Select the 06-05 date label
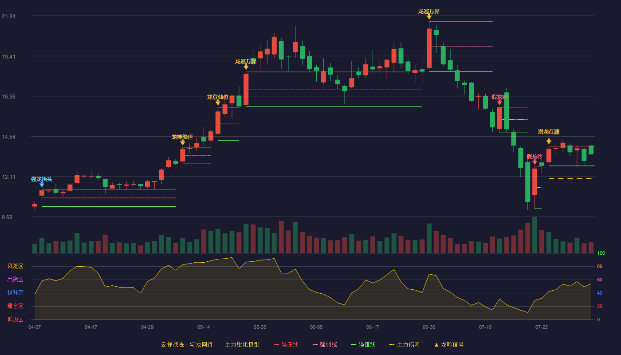The width and height of the screenshot is (621, 355). pos(316,327)
